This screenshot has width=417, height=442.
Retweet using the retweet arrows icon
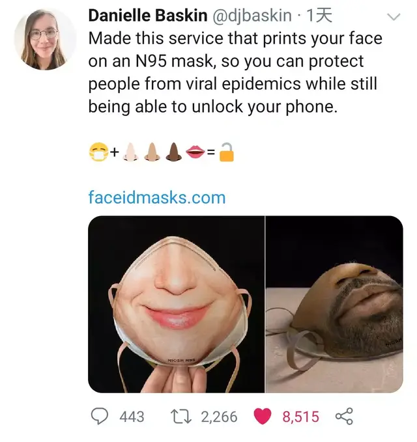point(182,416)
